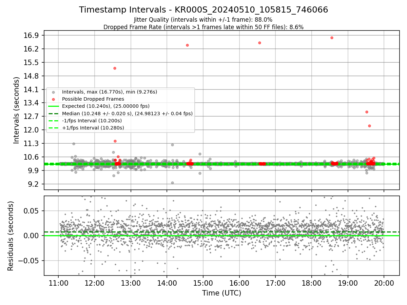Click the 20:00 x-axis tick label

[384, 283]
